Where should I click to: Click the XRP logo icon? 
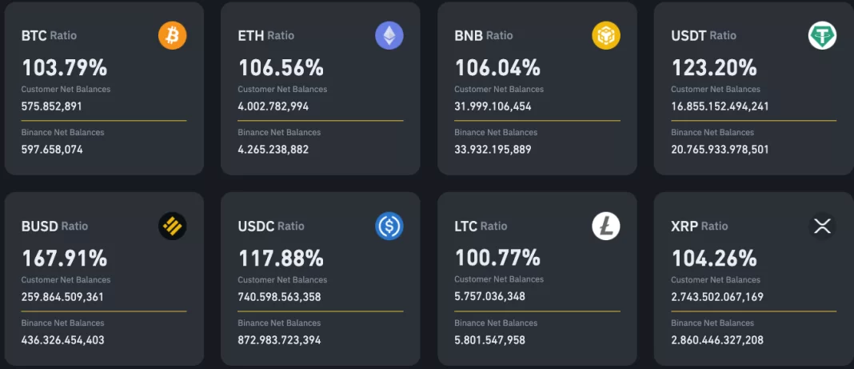coord(822,227)
